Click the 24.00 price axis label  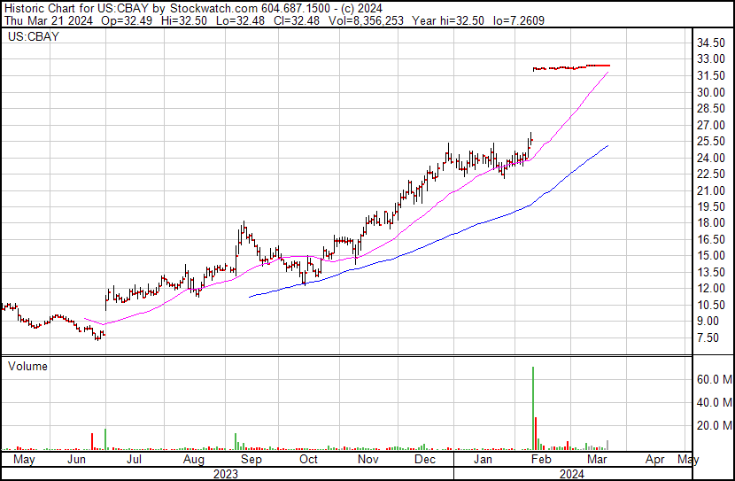click(710, 158)
